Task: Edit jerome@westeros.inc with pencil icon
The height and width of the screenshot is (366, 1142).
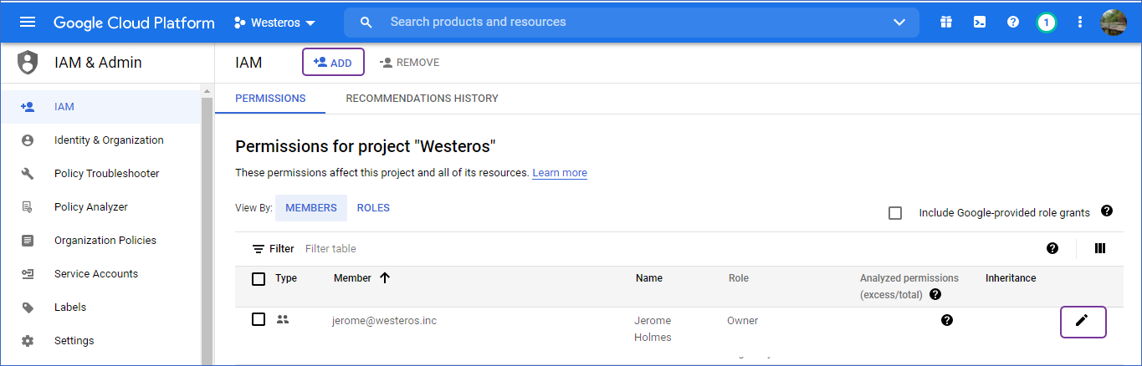Action: click(x=1083, y=322)
